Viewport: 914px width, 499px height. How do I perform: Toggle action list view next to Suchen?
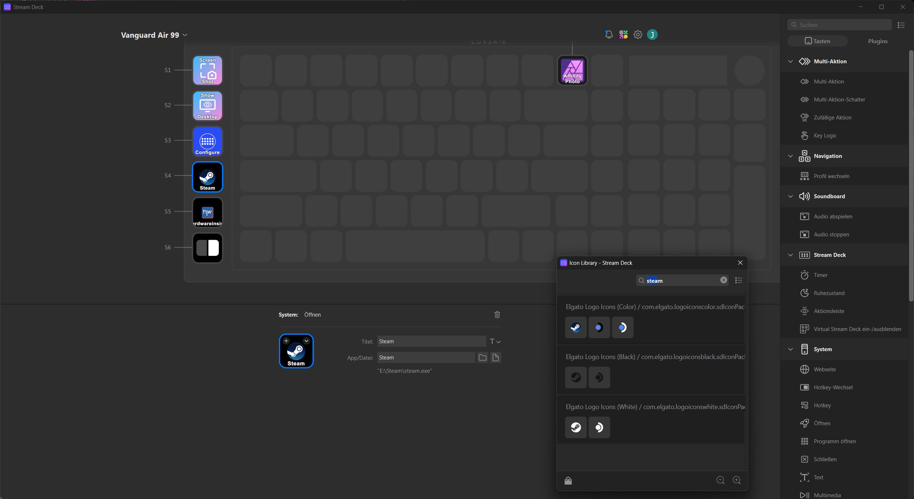pyautogui.click(x=901, y=25)
